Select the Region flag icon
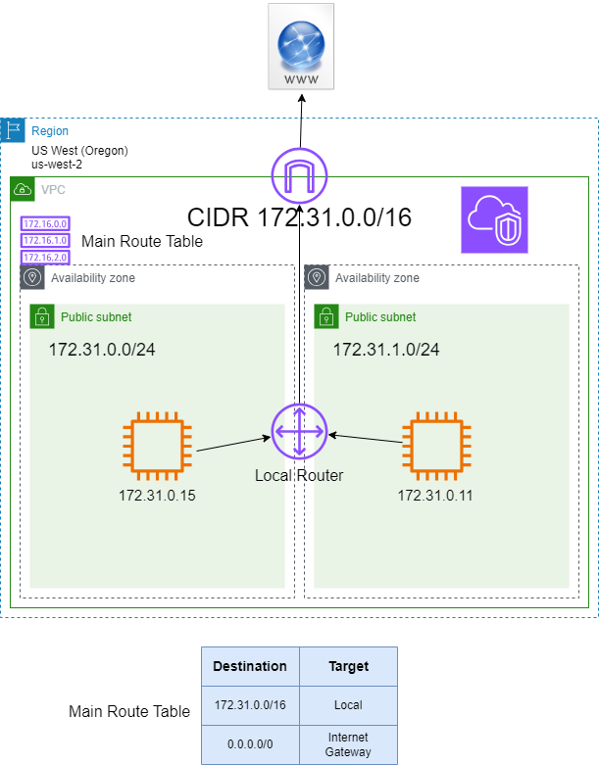This screenshot has height=765, width=599. tap(13, 130)
